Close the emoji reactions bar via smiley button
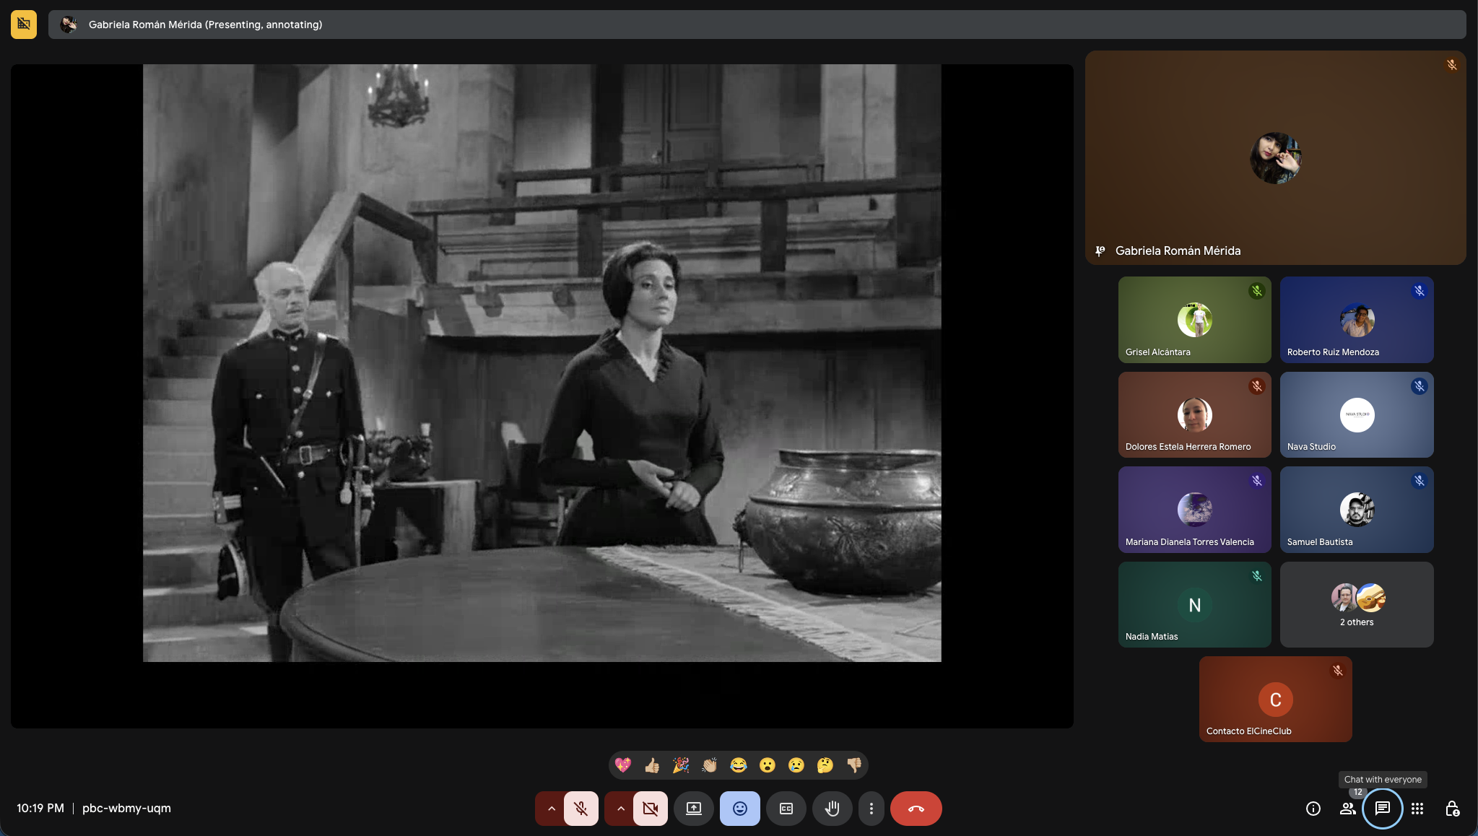This screenshot has height=836, width=1478. point(739,809)
